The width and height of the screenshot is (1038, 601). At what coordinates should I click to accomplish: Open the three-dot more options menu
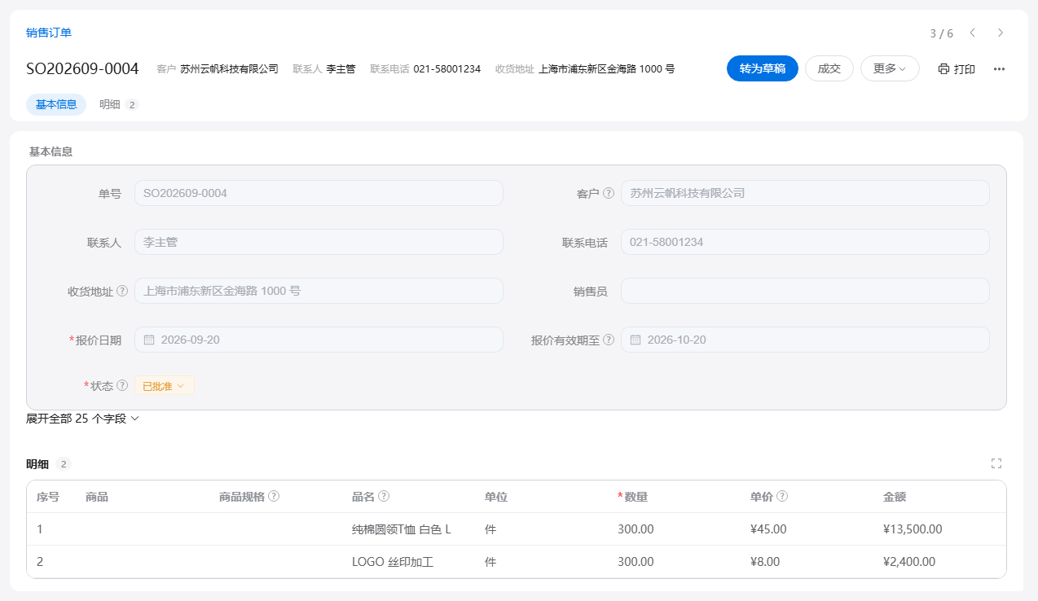(999, 69)
